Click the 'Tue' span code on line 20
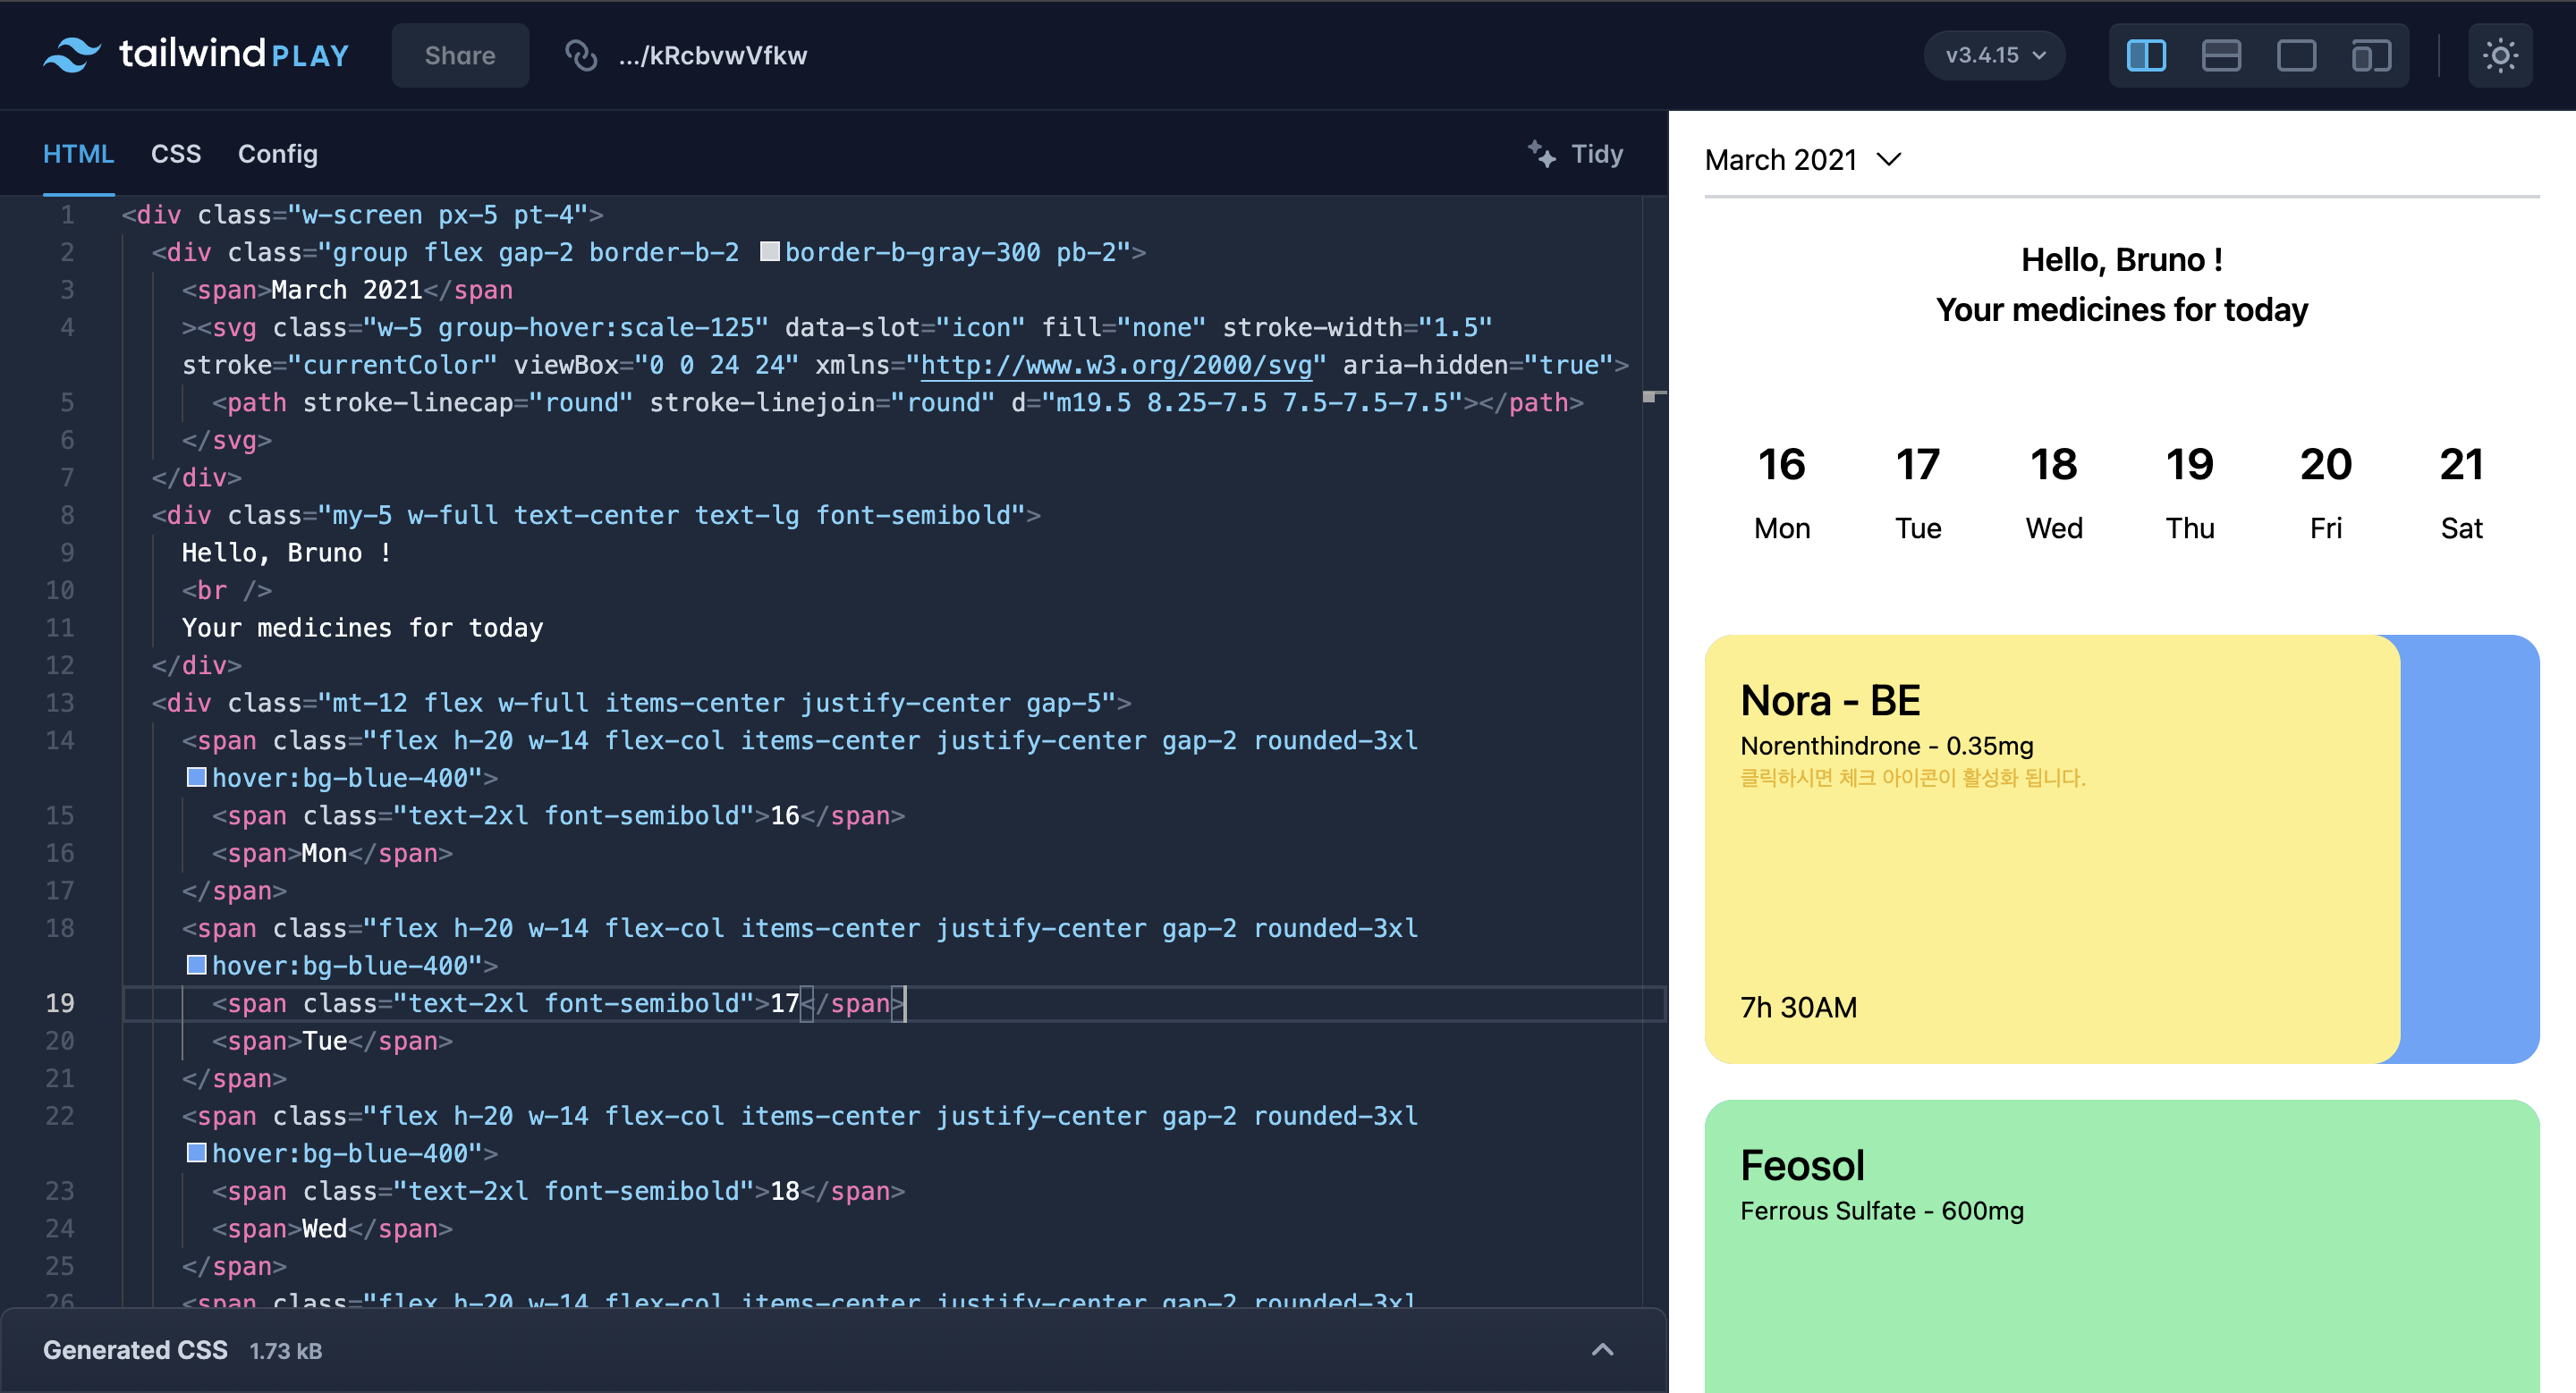This screenshot has width=2576, height=1393. tap(332, 1042)
